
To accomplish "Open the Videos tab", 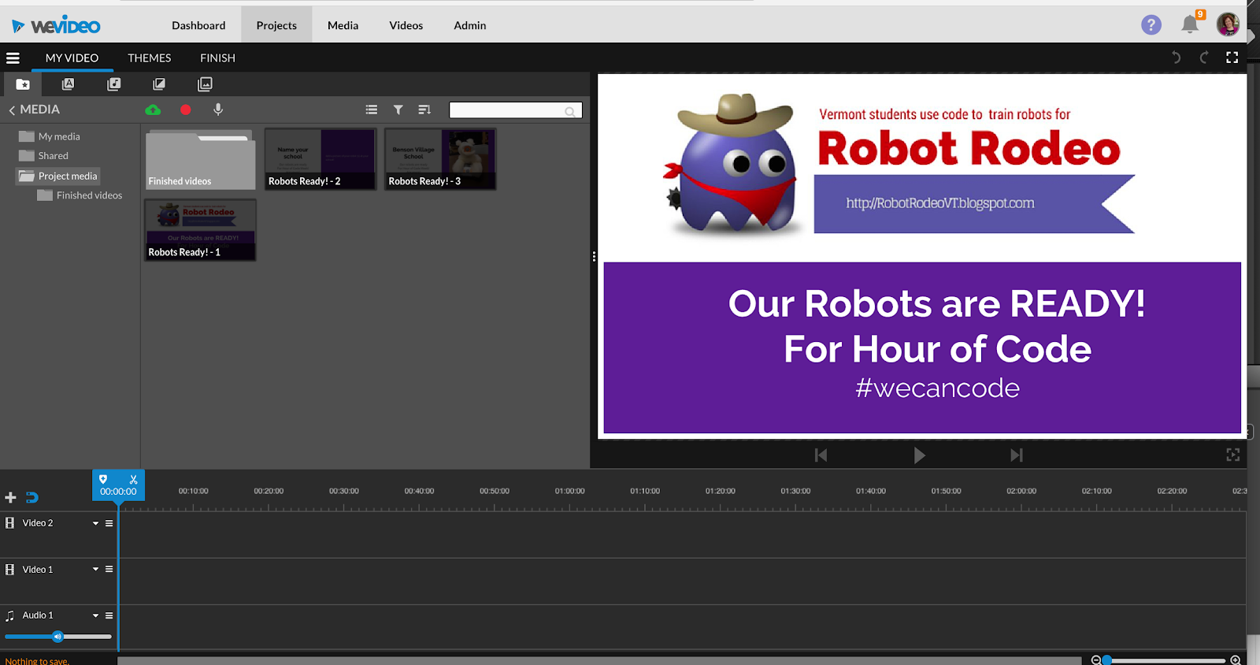I will pyautogui.click(x=406, y=25).
